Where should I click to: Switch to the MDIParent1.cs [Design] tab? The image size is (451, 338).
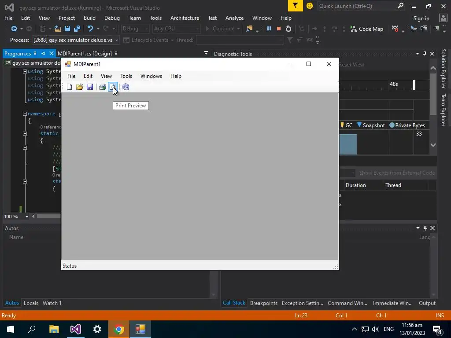(85, 53)
